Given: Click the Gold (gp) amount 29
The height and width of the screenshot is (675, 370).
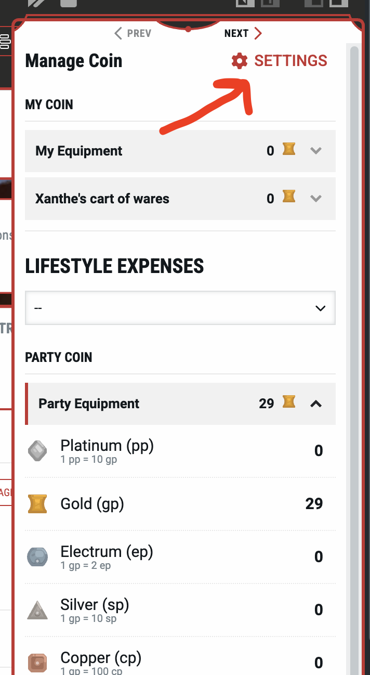Looking at the screenshot, I should (x=314, y=504).
